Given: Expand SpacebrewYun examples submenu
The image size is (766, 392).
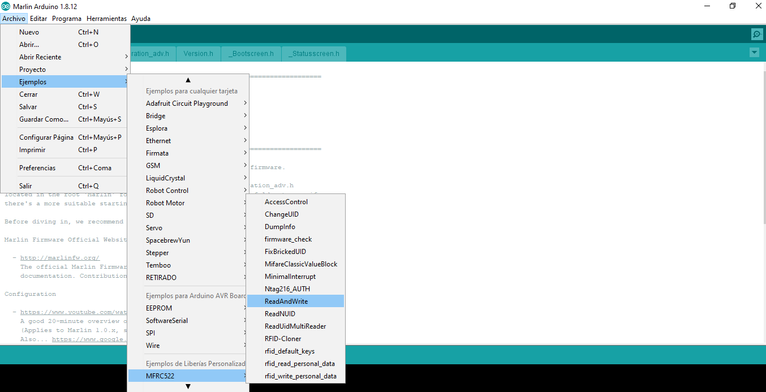Looking at the screenshot, I should click(x=188, y=240).
